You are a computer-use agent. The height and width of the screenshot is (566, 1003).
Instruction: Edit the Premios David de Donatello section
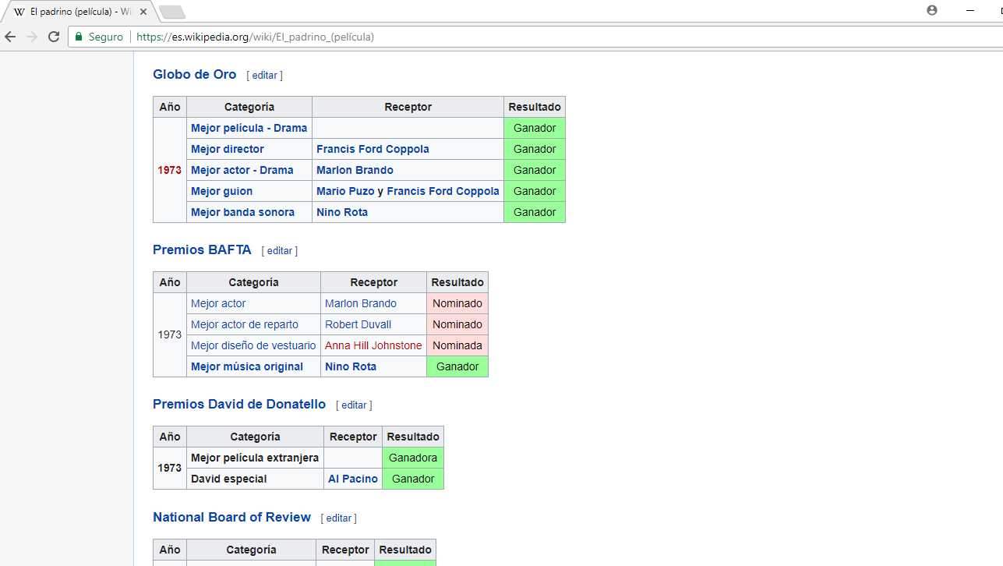coord(354,405)
